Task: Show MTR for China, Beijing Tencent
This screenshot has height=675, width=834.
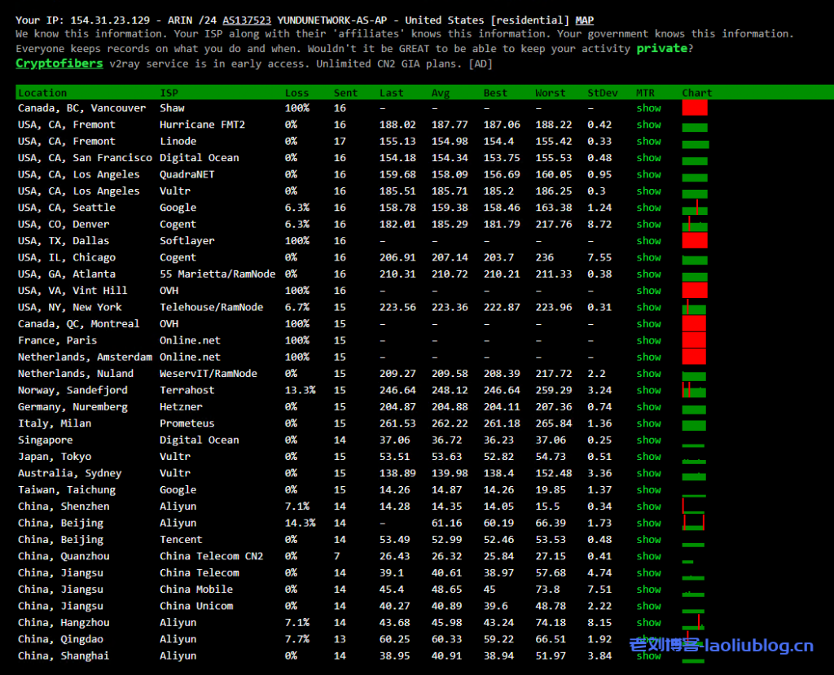Action: pyautogui.click(x=648, y=540)
